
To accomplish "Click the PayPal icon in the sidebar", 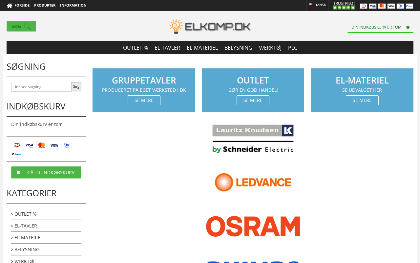I will coord(17,154).
